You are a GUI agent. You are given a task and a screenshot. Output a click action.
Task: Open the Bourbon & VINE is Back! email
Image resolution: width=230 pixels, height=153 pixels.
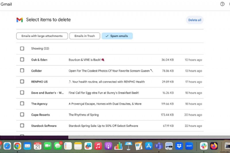coord(87,60)
